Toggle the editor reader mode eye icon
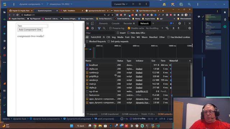Screen dimensions: 230x129 (x=199, y=17)
